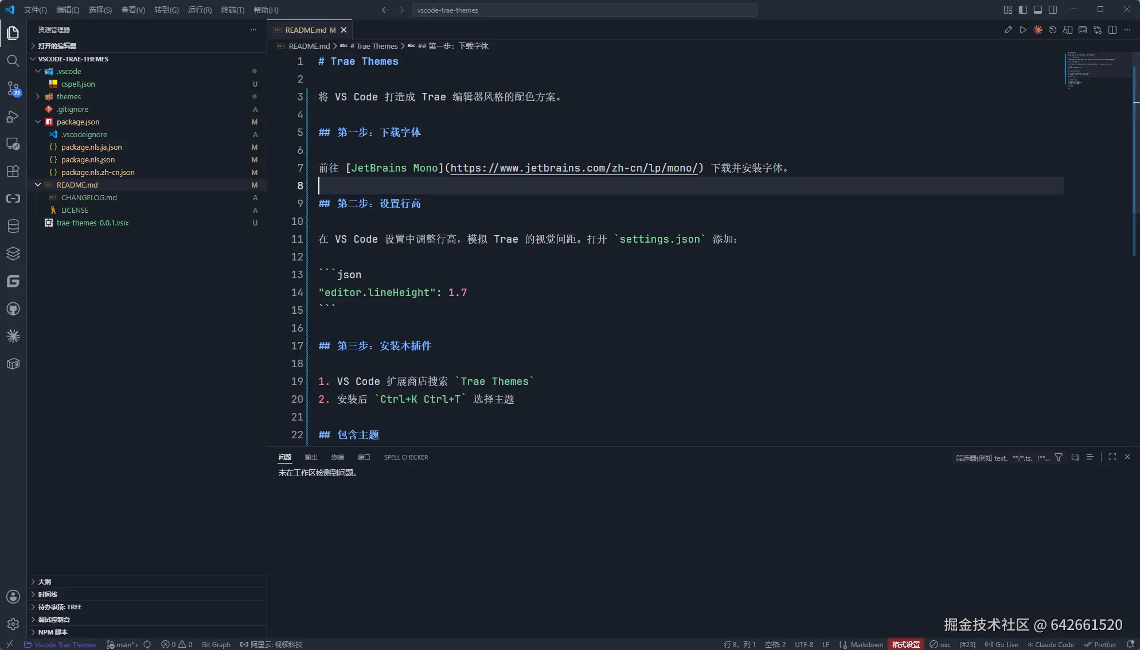Open the history clock icon in editor toolbar
This screenshot has width=1140, height=650.
pos(1053,30)
